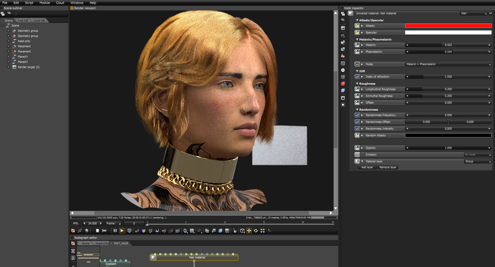Click the clock icon in inspector sidebar

coord(343,70)
